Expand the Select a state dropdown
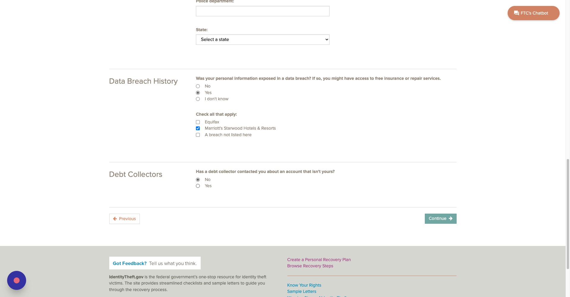The height and width of the screenshot is (297, 570). tap(262, 40)
